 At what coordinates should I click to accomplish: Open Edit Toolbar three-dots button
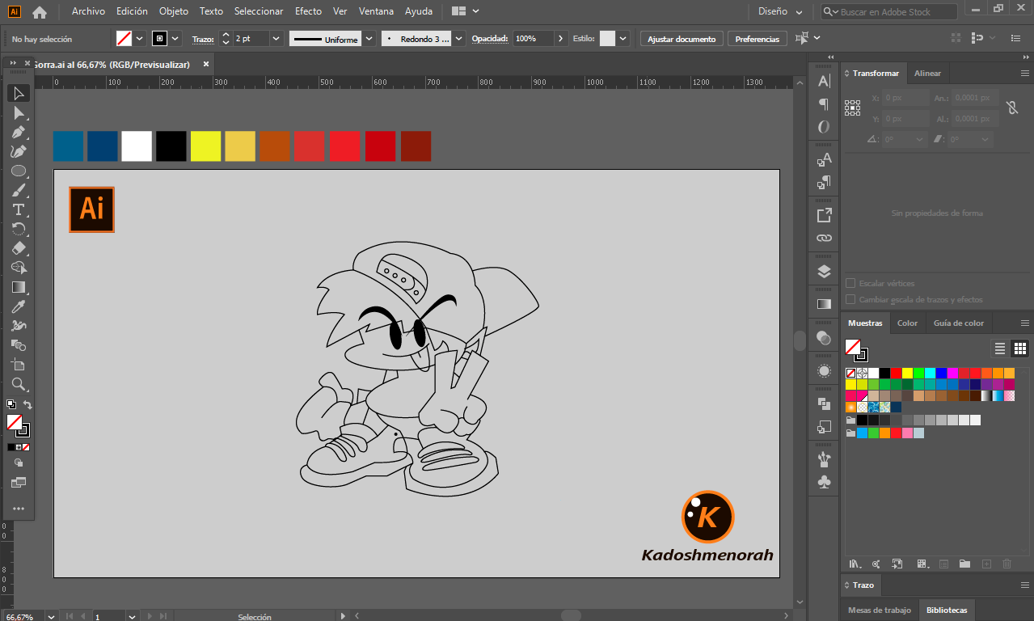(19, 509)
